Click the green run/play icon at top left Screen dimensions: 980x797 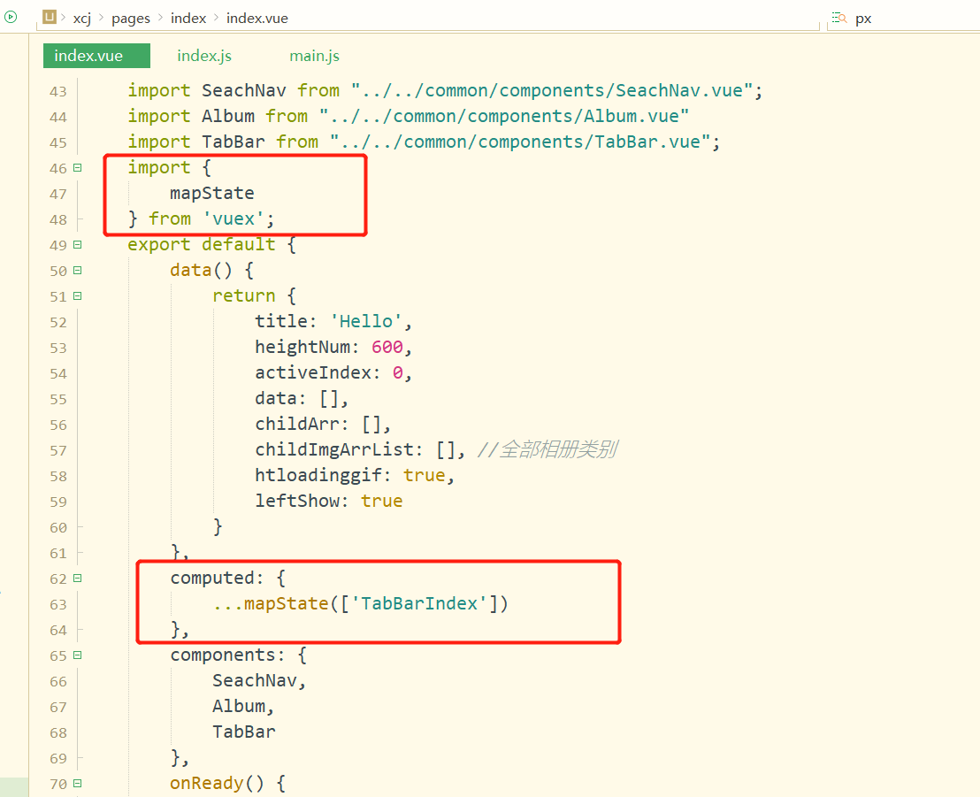pos(11,17)
